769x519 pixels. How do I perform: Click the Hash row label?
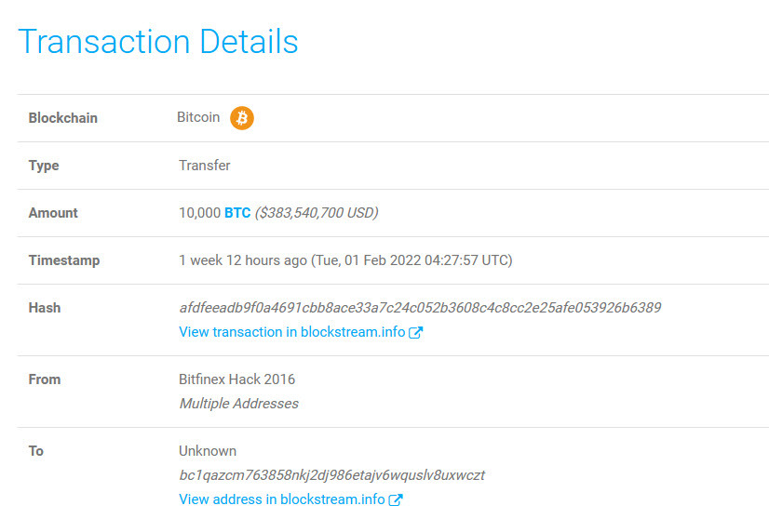45,308
